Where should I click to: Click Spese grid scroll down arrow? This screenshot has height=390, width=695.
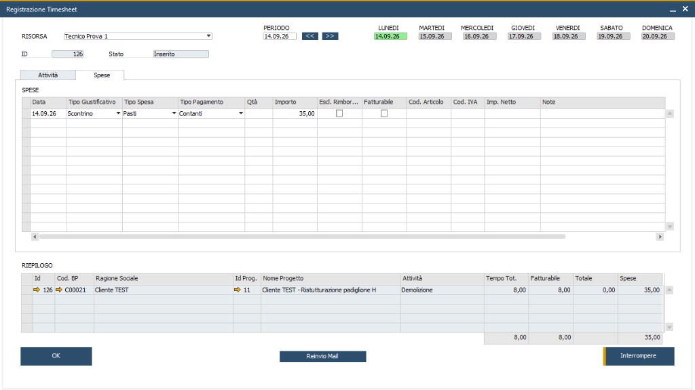point(670,227)
